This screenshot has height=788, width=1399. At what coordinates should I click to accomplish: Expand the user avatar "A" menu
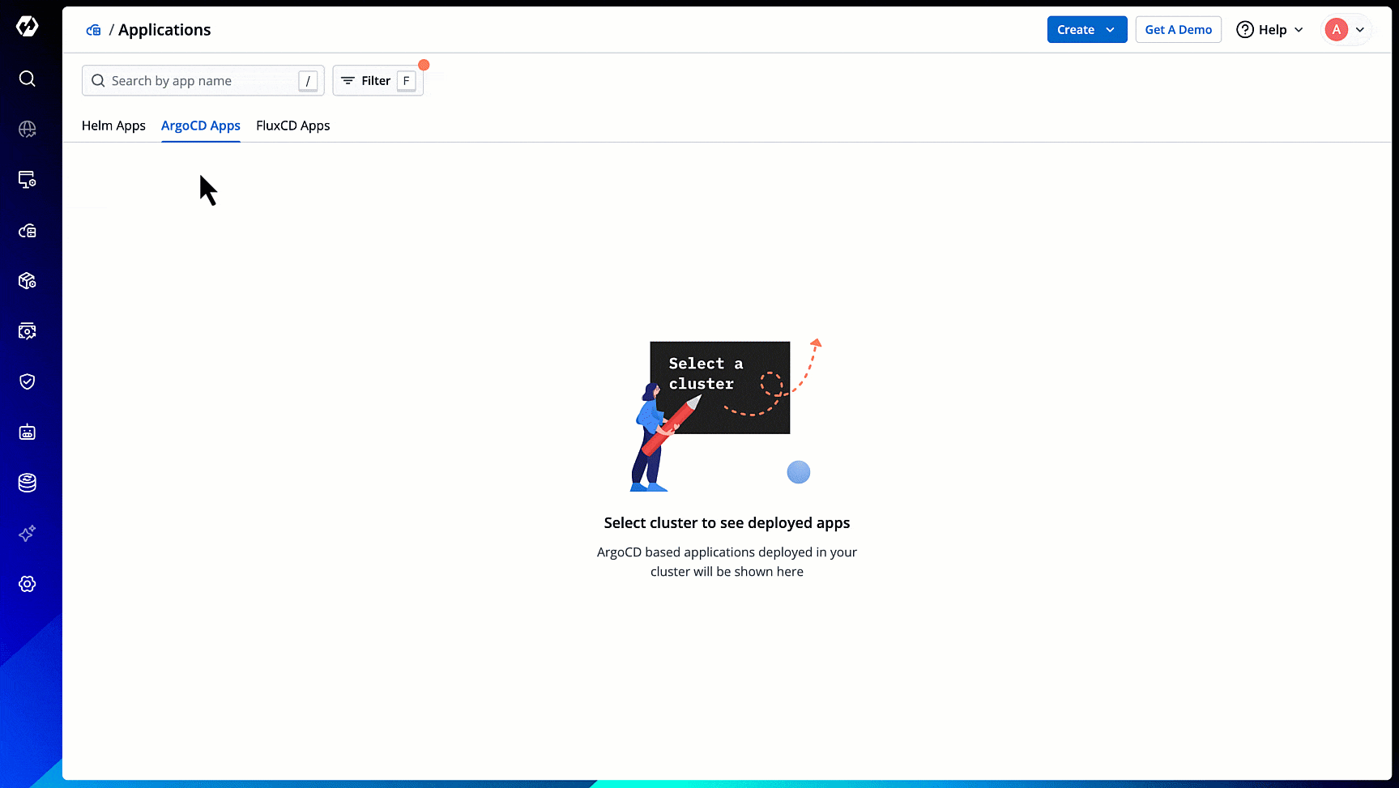point(1345,30)
